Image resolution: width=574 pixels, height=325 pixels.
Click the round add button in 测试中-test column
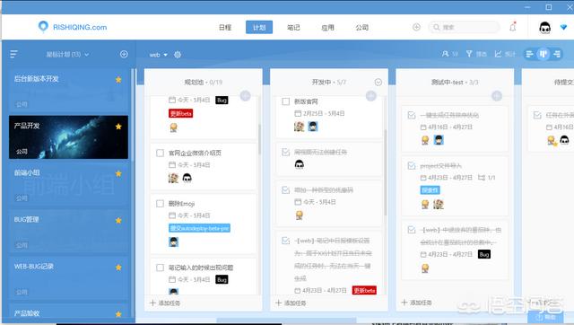[x=496, y=96]
